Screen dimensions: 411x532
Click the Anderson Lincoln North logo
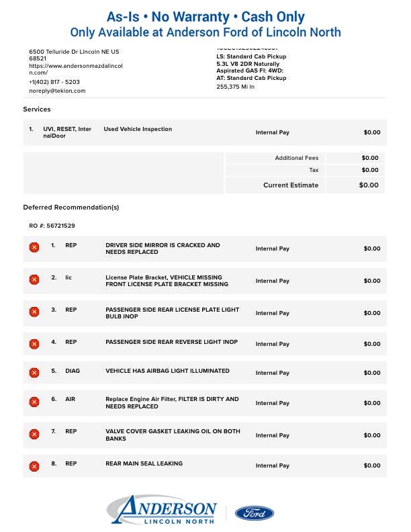(x=163, y=511)
